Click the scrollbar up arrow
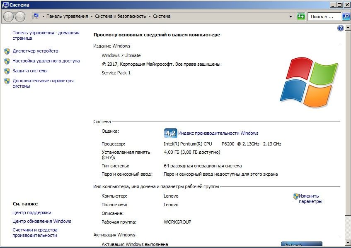351x248 pixels. pos(348,28)
